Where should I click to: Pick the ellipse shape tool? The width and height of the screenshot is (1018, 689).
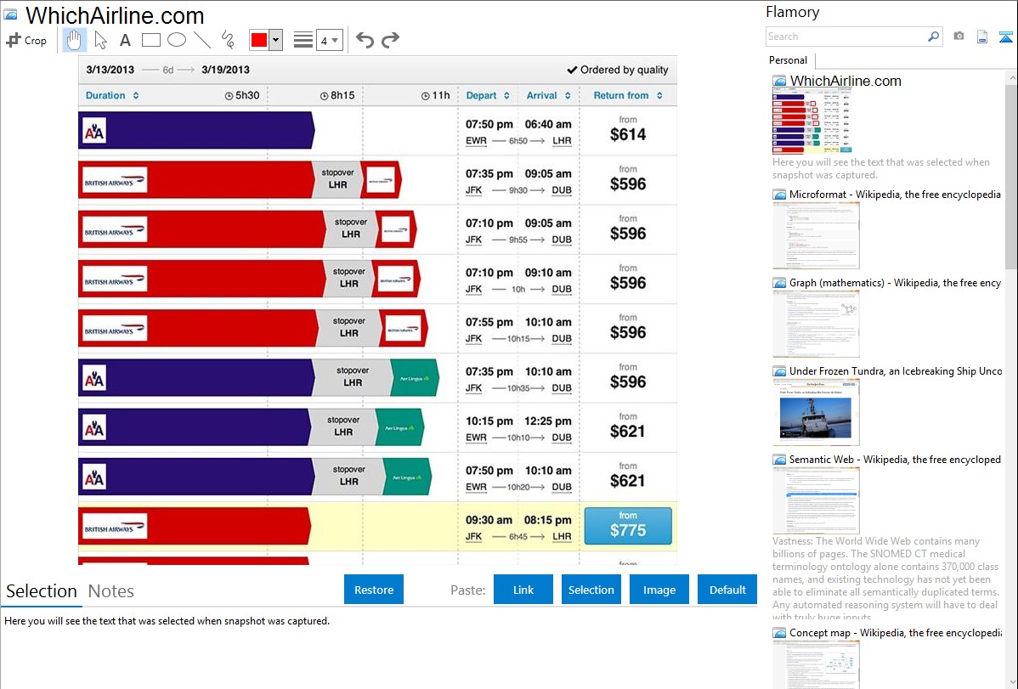point(177,40)
